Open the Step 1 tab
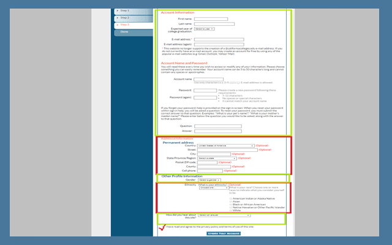Image resolution: width=392 pixels, height=245 pixels. [x=134, y=11]
